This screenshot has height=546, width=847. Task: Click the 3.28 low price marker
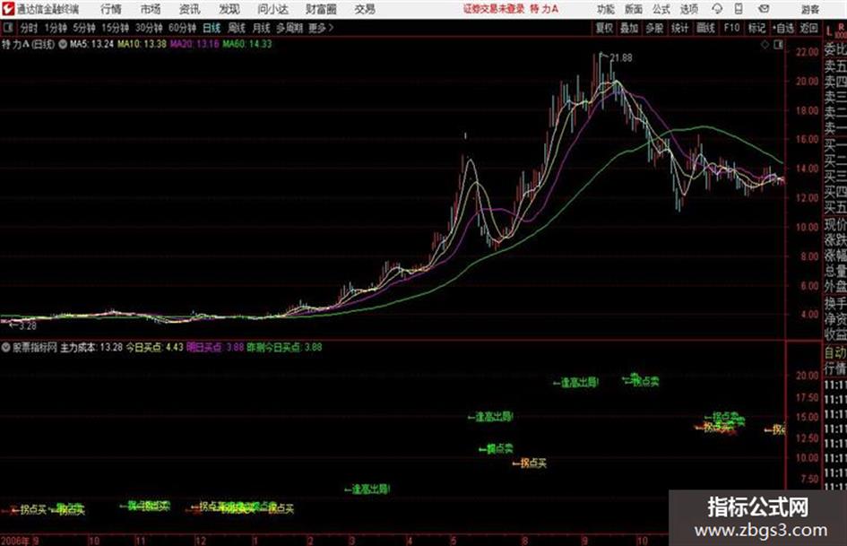[x=28, y=326]
